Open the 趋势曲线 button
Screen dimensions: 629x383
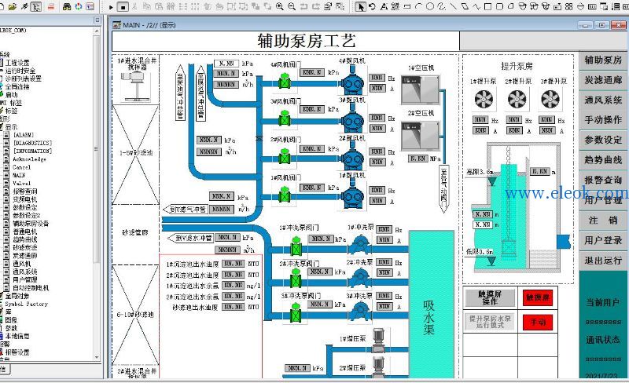click(x=603, y=160)
